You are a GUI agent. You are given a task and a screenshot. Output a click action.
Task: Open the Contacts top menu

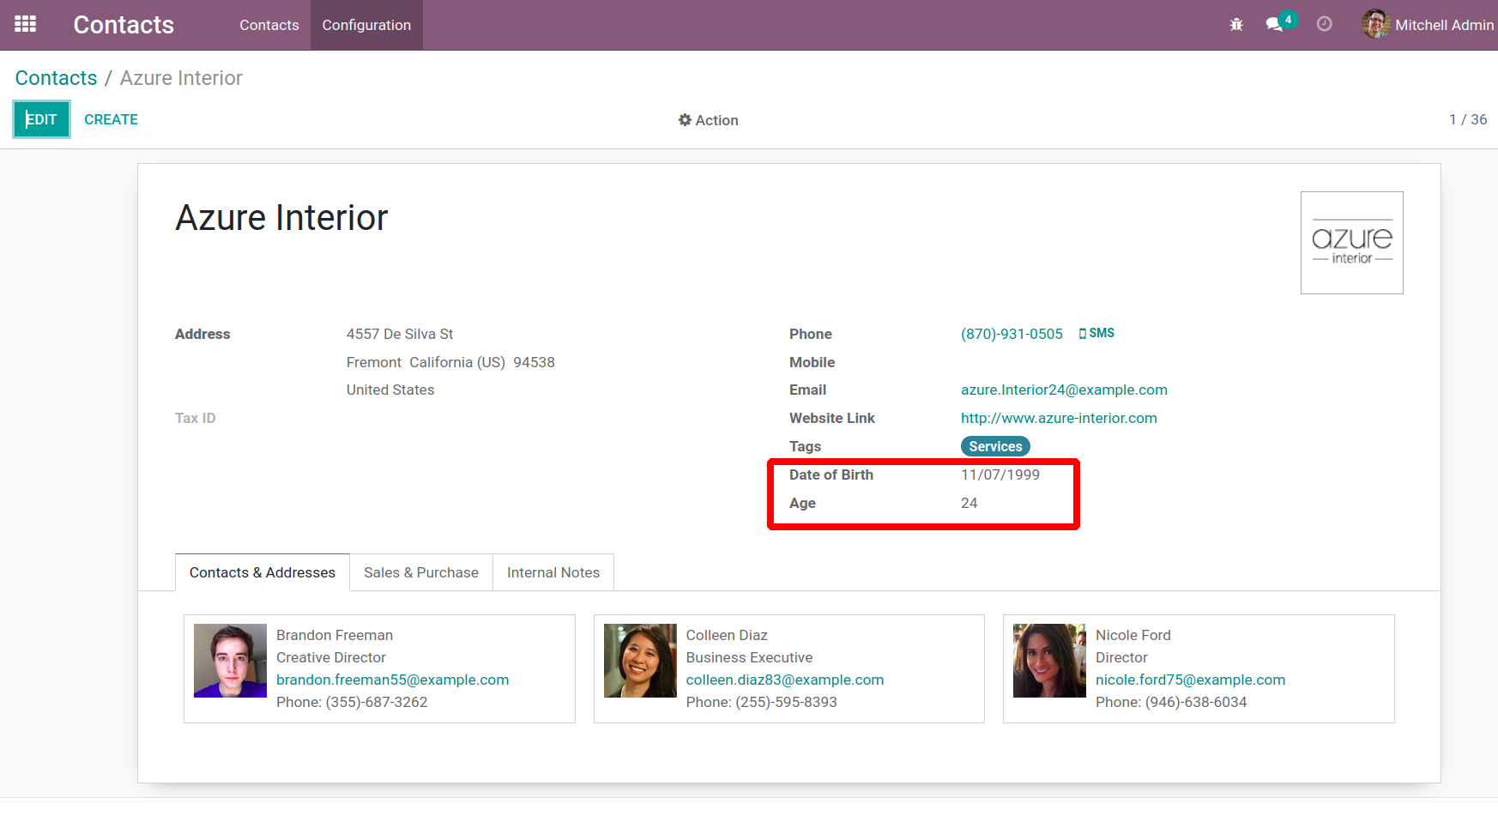(x=269, y=25)
